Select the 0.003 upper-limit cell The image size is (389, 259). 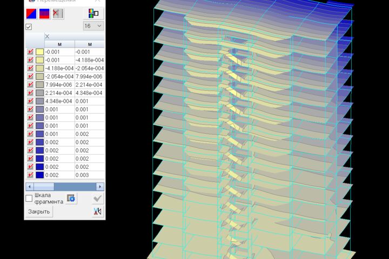point(89,175)
